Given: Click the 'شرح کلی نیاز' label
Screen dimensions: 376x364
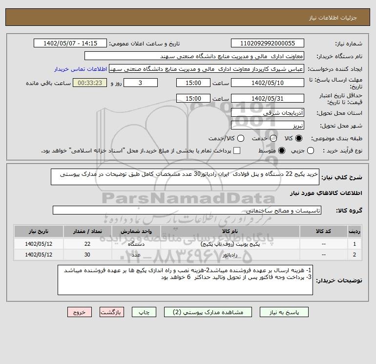Looking at the screenshot, I should pyautogui.click(x=342, y=177).
